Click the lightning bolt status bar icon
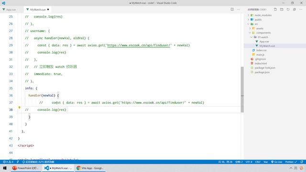 point(18,162)
